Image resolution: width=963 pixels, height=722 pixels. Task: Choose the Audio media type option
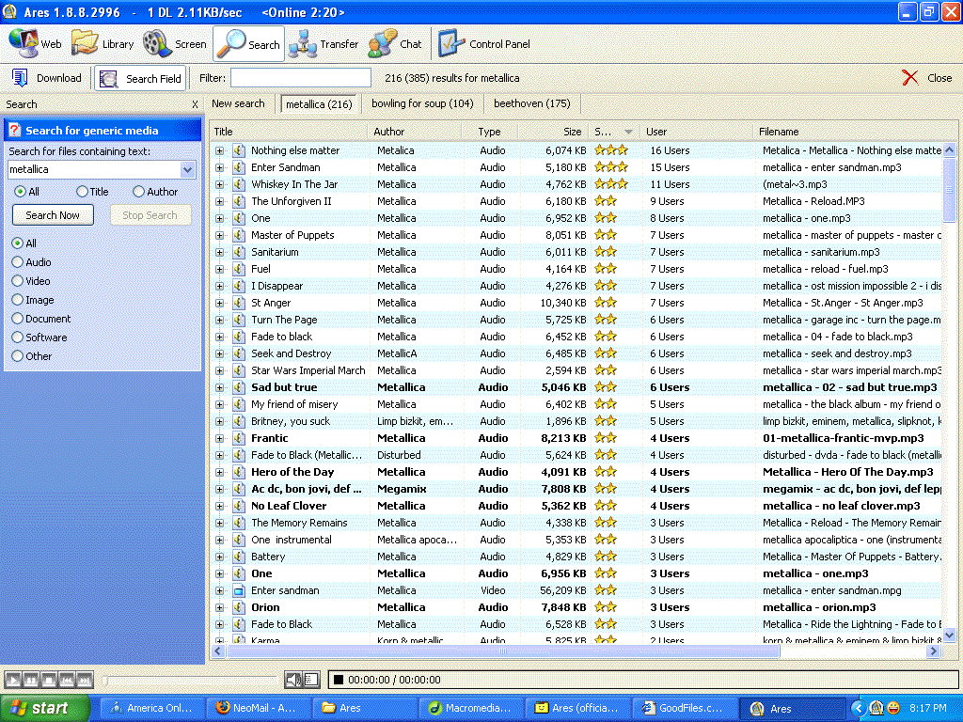[x=18, y=262]
